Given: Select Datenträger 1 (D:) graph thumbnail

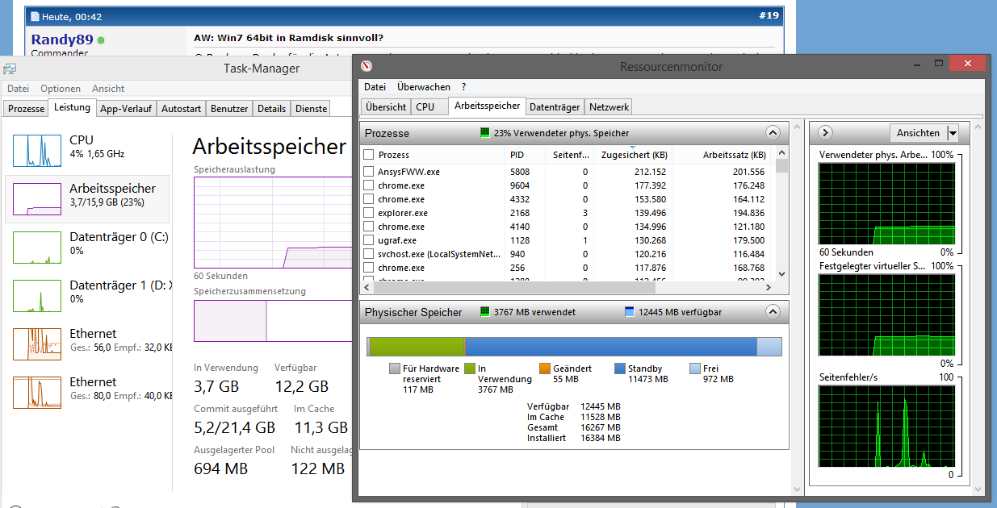Looking at the screenshot, I should pyautogui.click(x=36, y=296).
